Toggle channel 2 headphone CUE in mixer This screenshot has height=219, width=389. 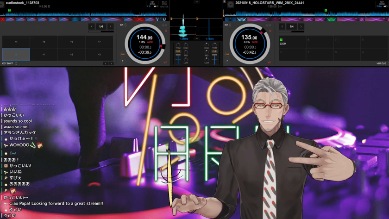tap(214, 51)
